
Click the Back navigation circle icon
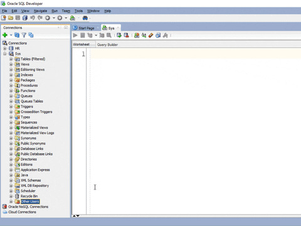pyautogui.click(x=48, y=18)
